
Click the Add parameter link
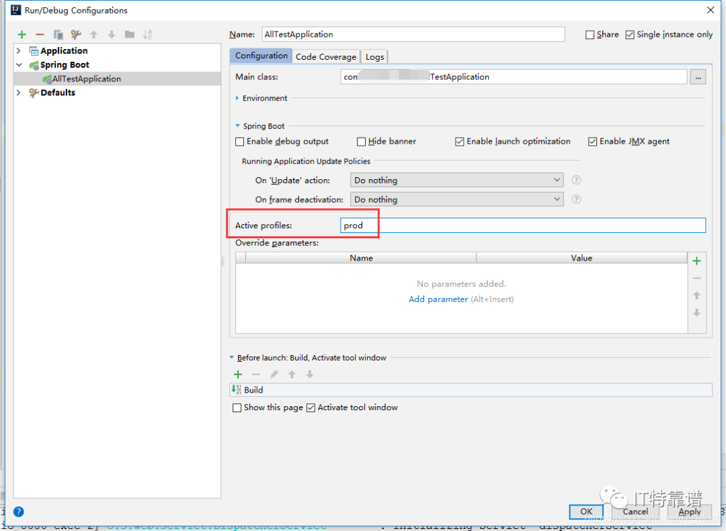(438, 299)
